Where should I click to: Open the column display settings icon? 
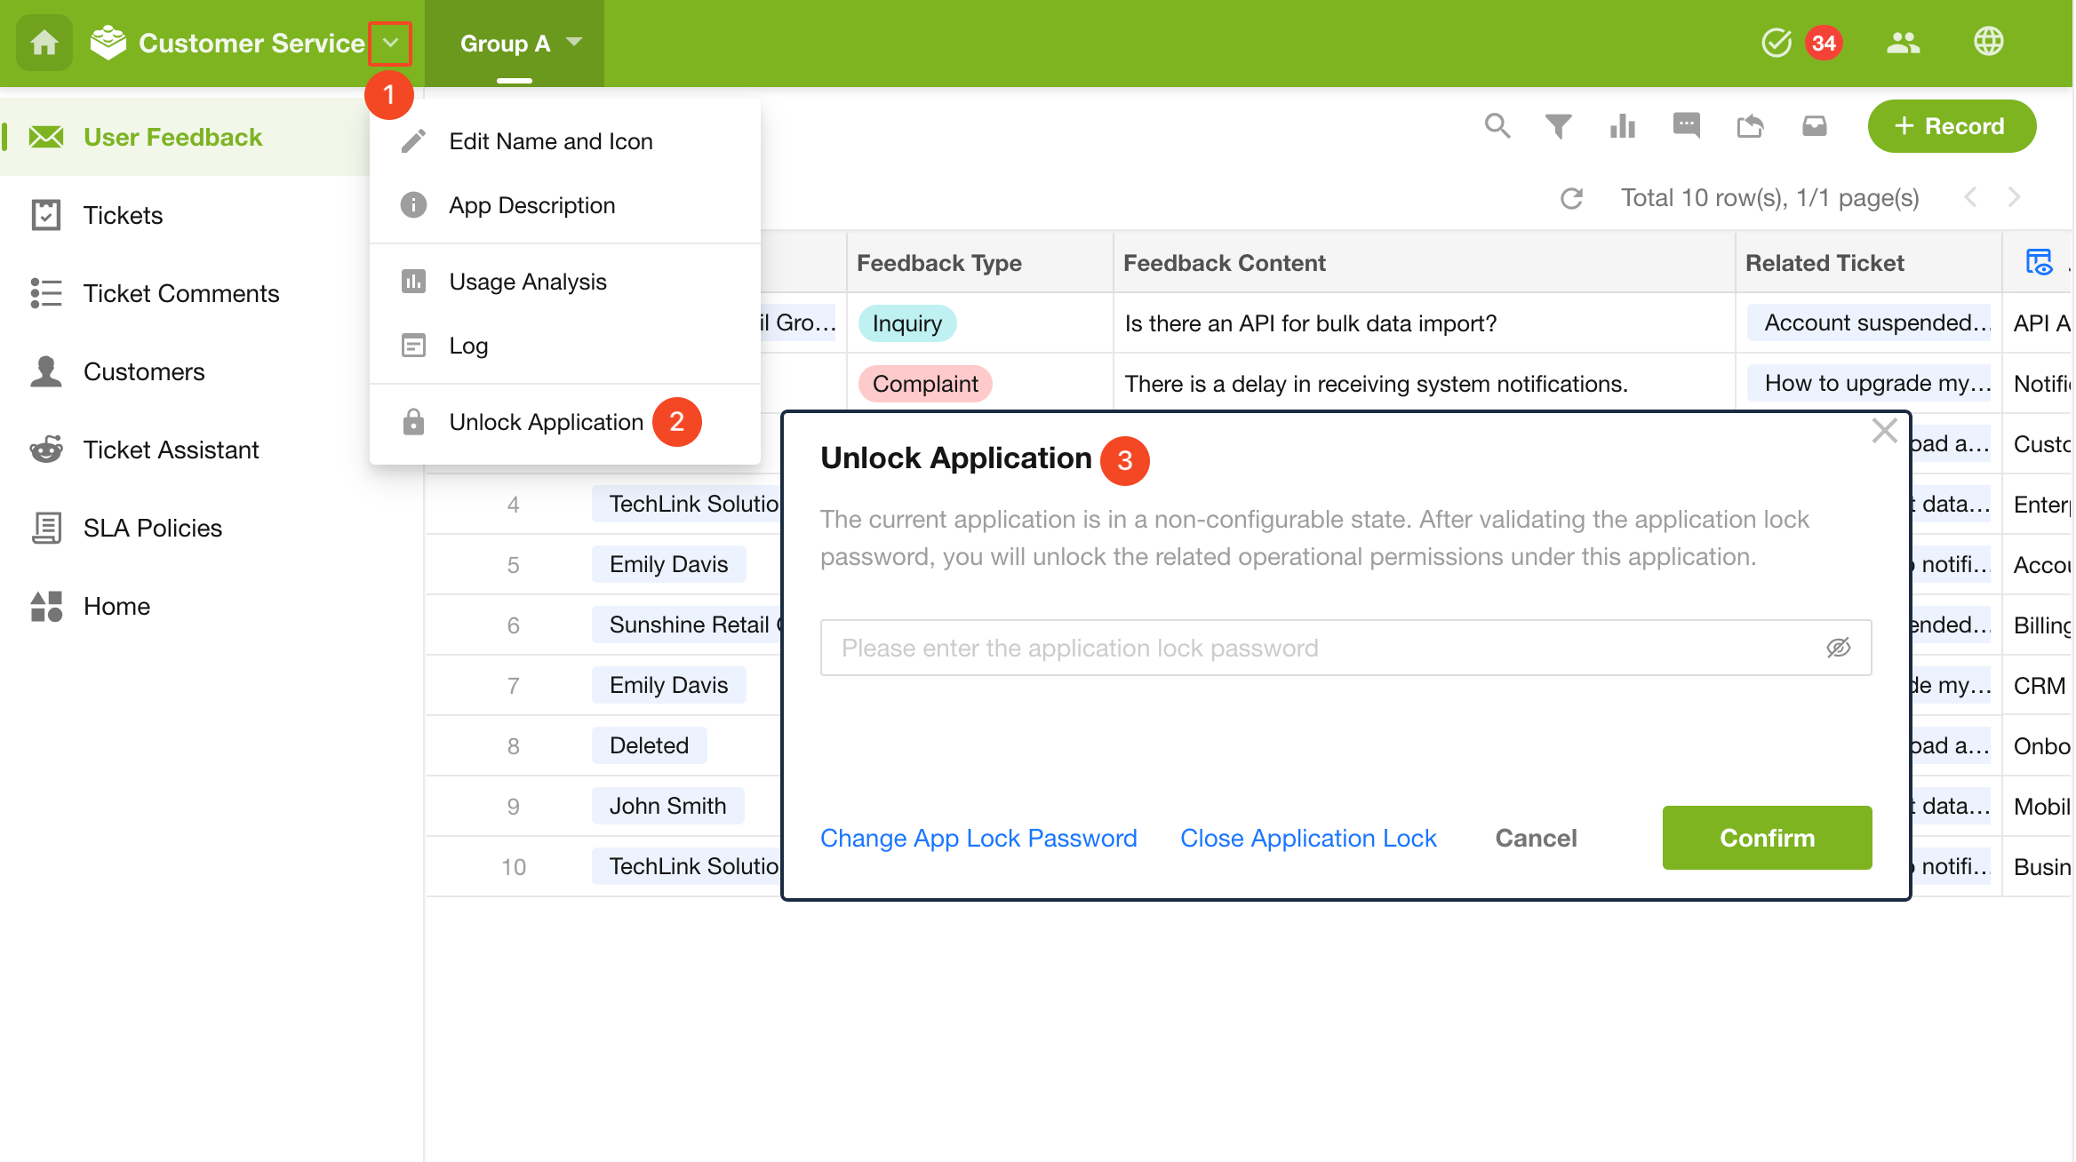[2039, 263]
